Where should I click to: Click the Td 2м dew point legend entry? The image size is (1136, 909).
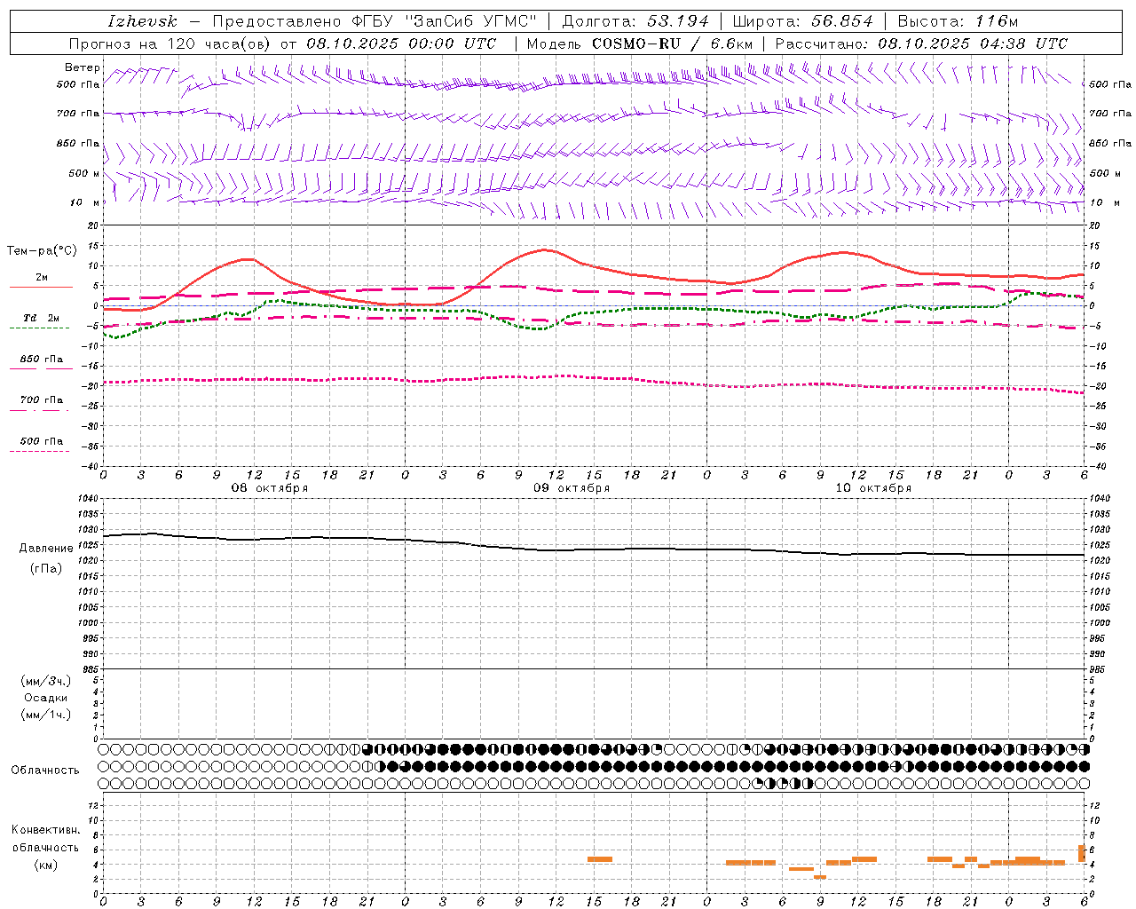[x=42, y=318]
